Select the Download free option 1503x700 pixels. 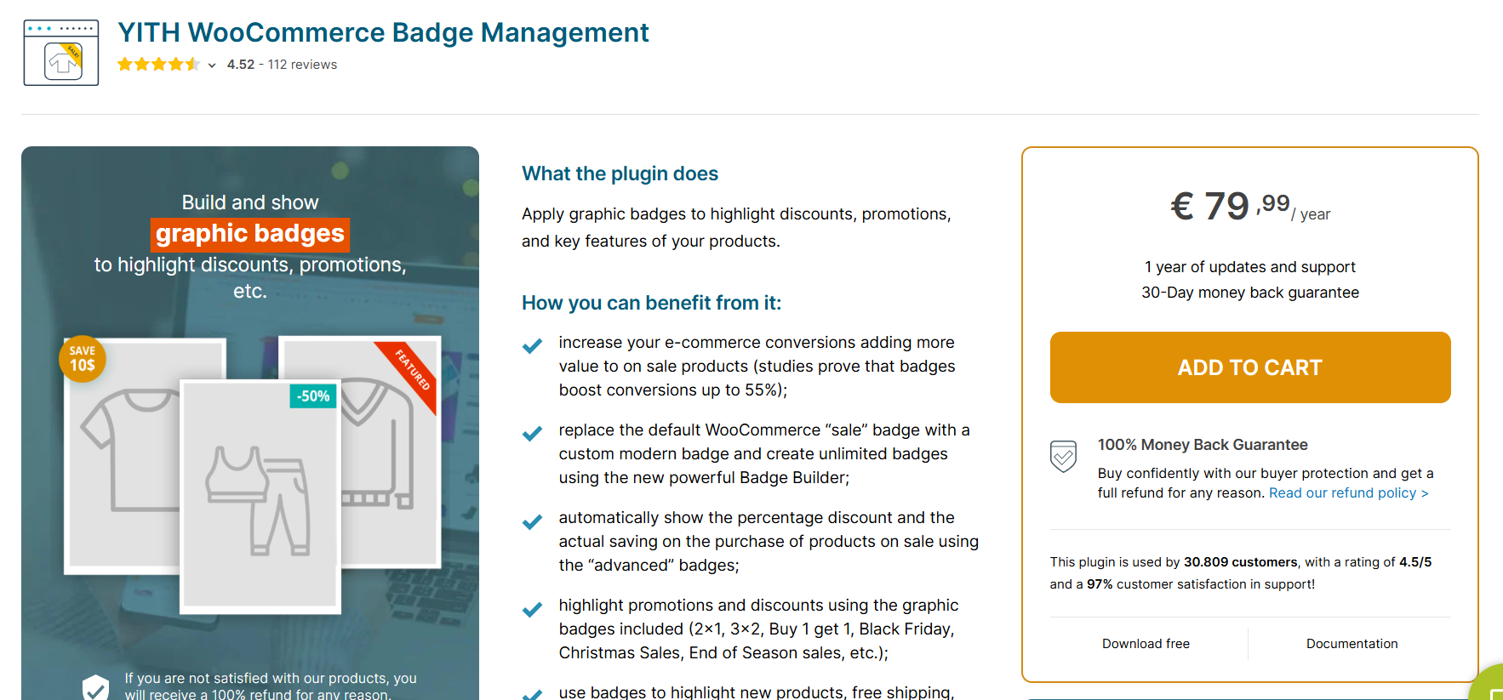[1146, 644]
